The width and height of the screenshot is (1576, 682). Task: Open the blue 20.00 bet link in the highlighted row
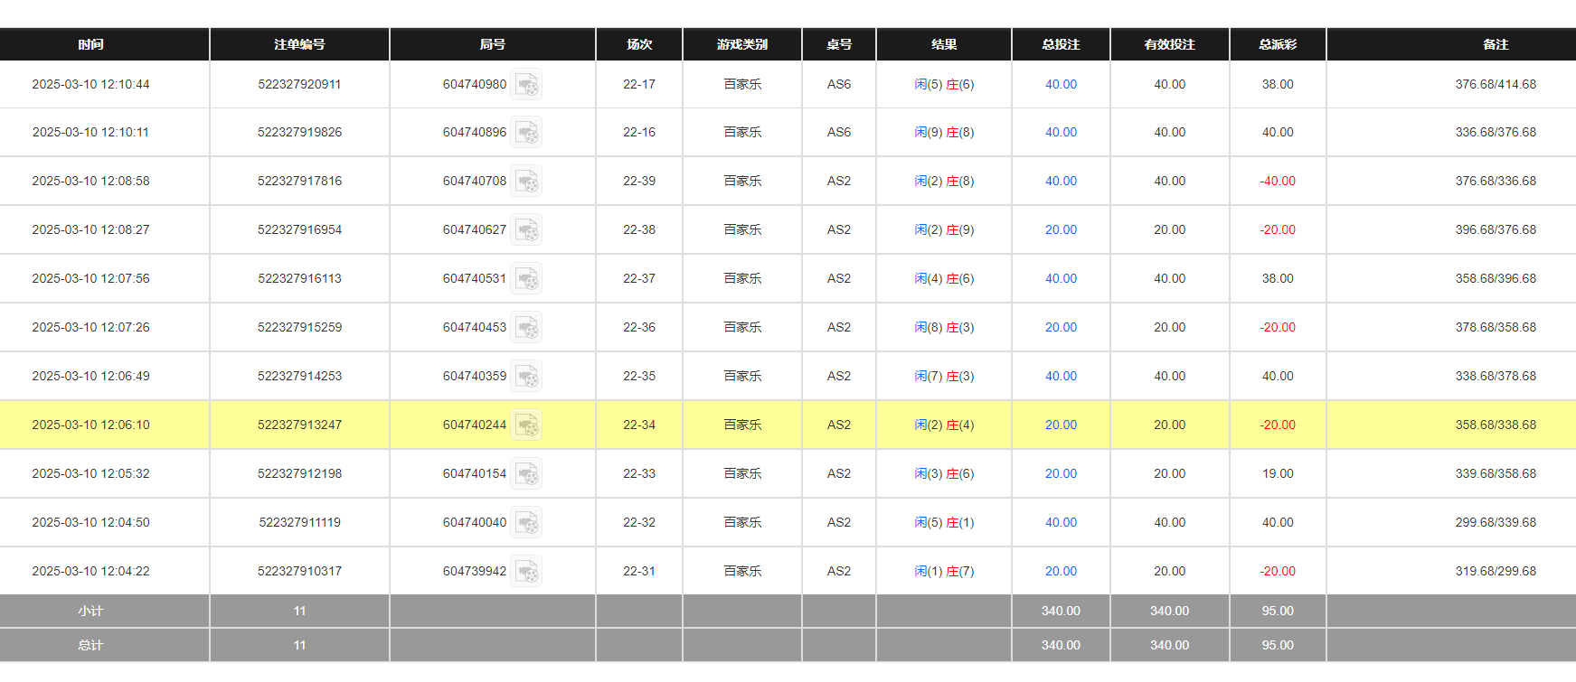1061,425
